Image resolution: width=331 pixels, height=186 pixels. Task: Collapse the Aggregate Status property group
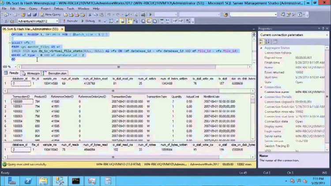[x=261, y=47]
